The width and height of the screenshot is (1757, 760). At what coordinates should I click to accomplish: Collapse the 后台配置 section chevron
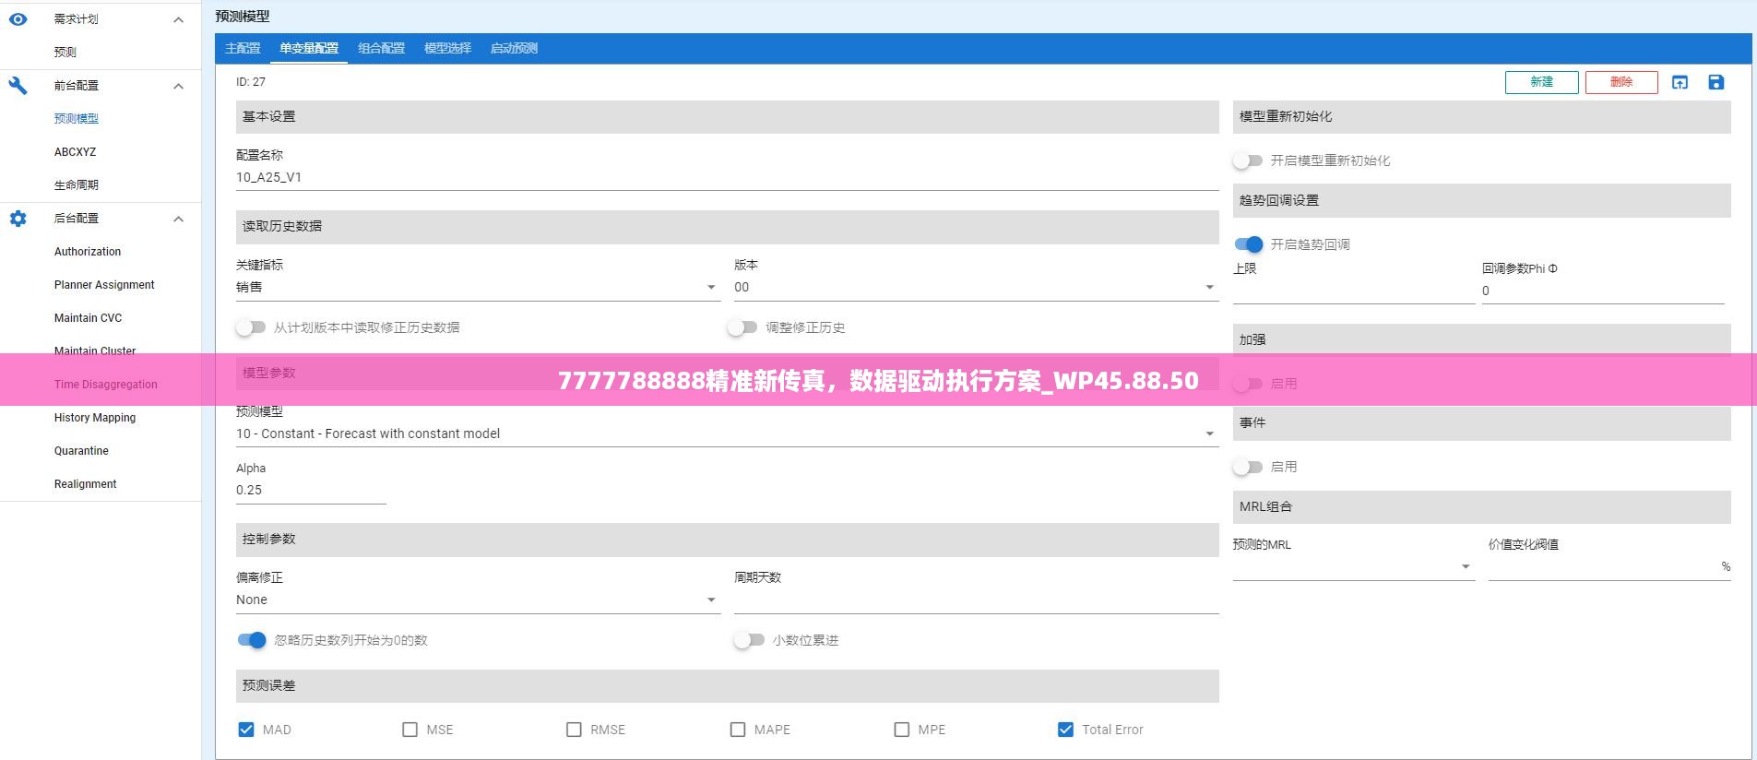(x=179, y=219)
